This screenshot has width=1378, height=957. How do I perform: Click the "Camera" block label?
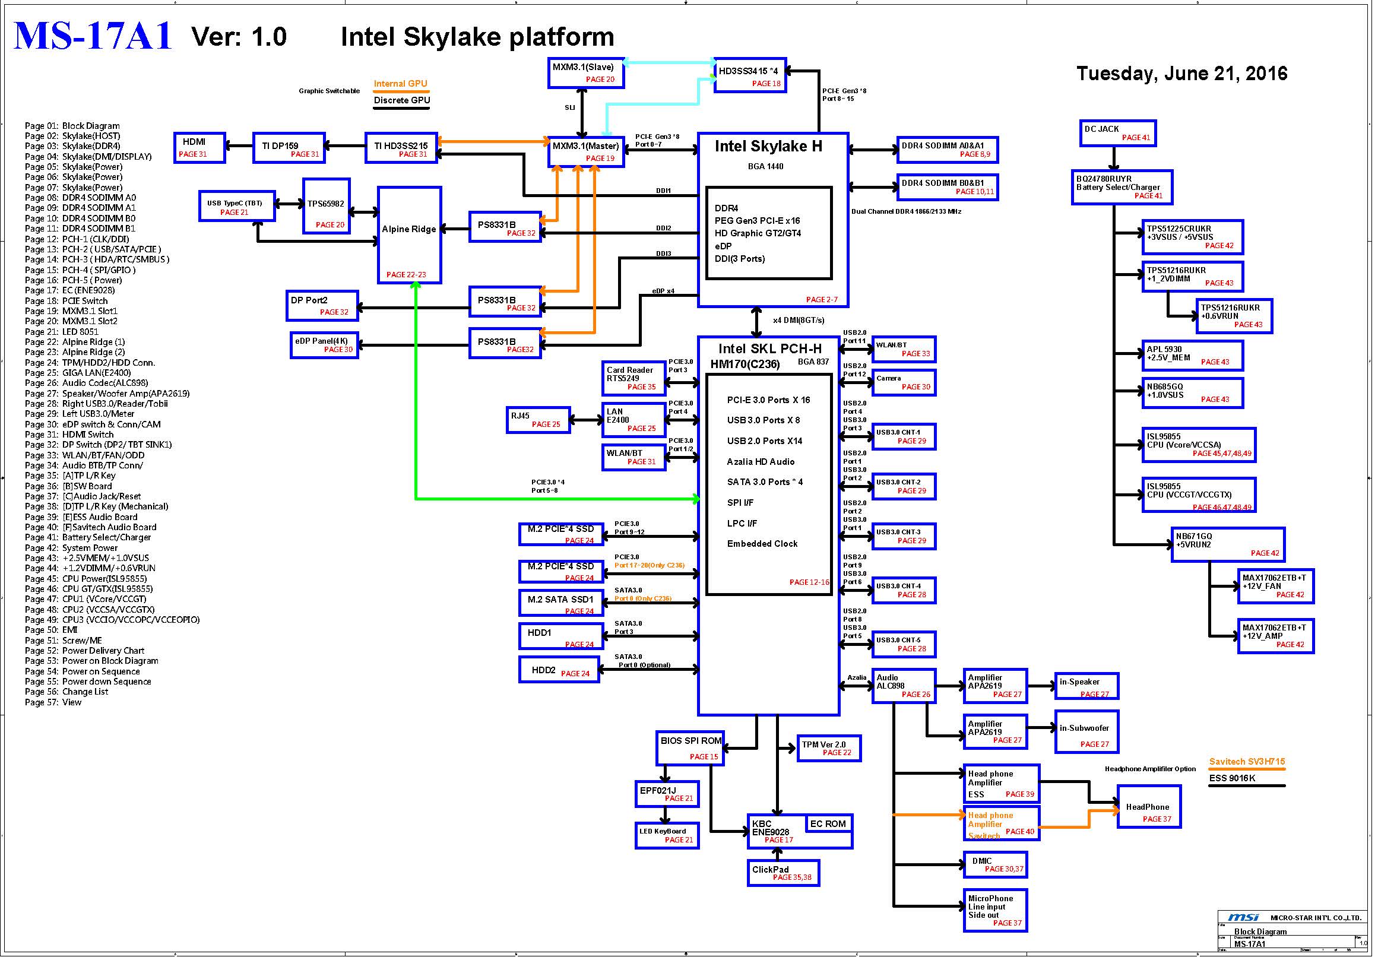[x=888, y=378]
